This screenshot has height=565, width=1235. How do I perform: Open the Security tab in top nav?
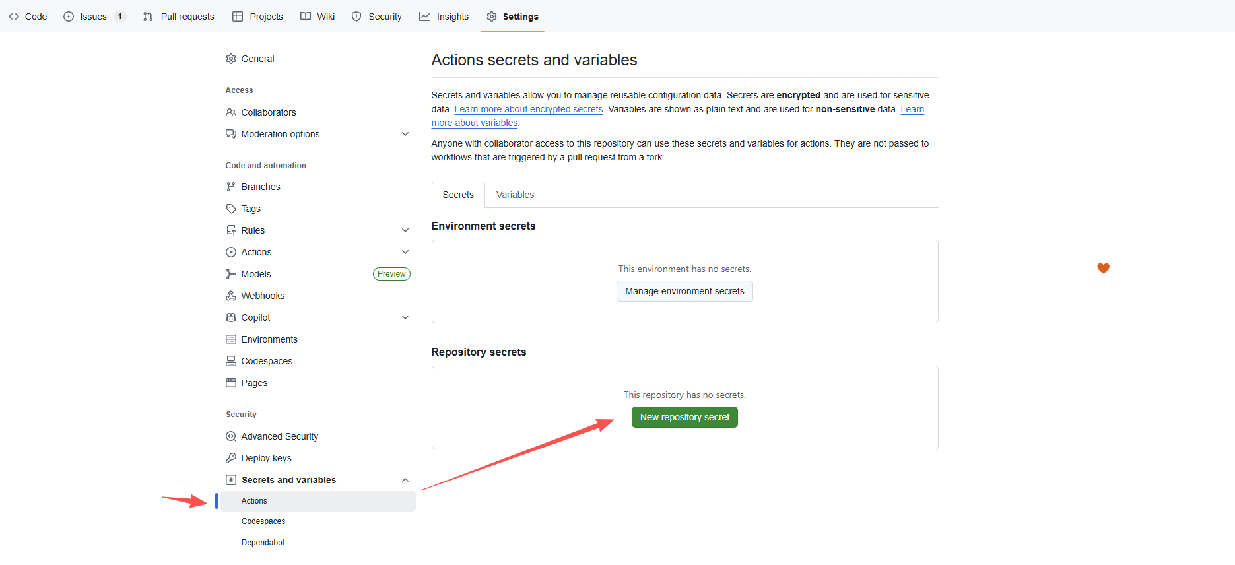[x=376, y=17]
